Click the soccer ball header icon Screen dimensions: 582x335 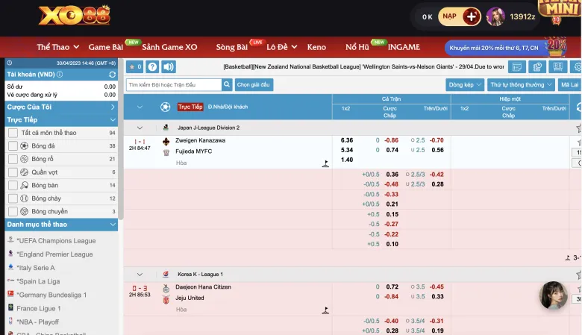[x=166, y=107]
